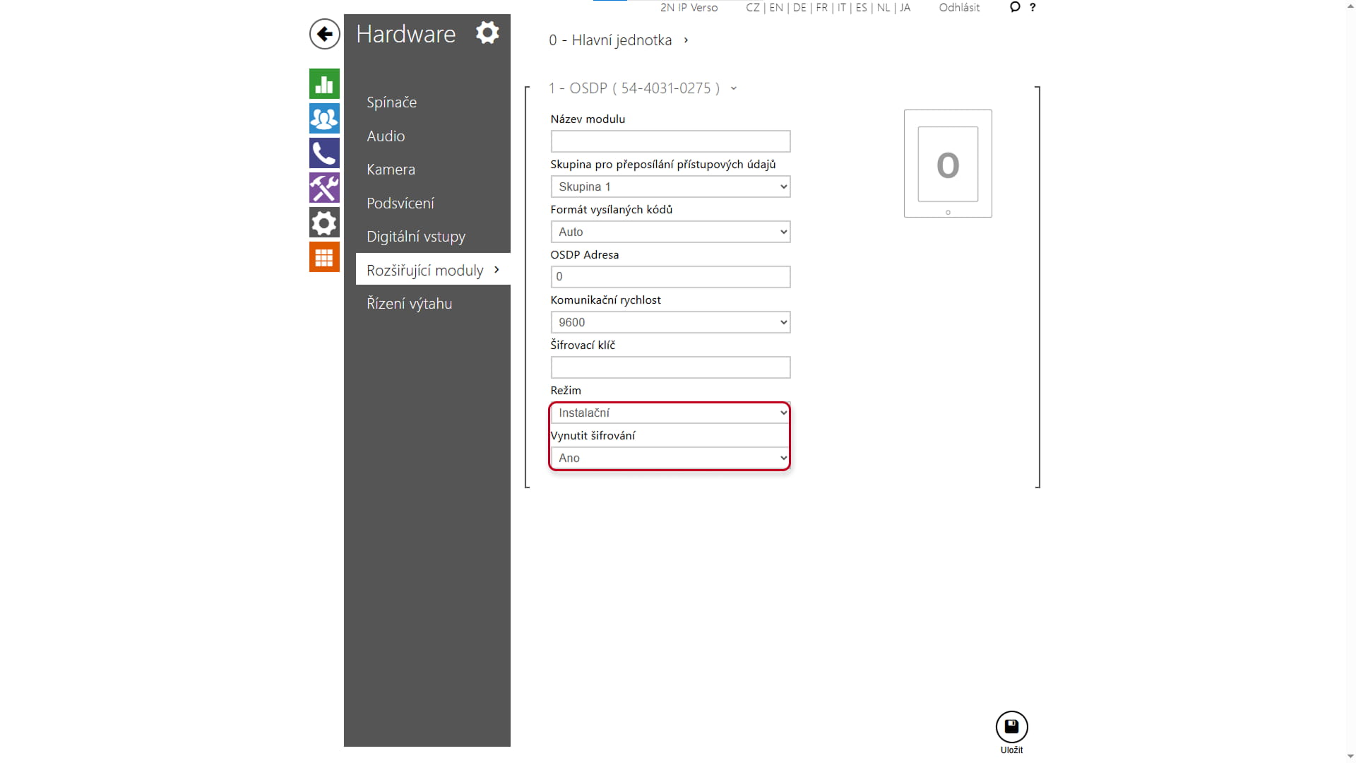
Task: Open the Status chart icon section
Action: tap(324, 84)
